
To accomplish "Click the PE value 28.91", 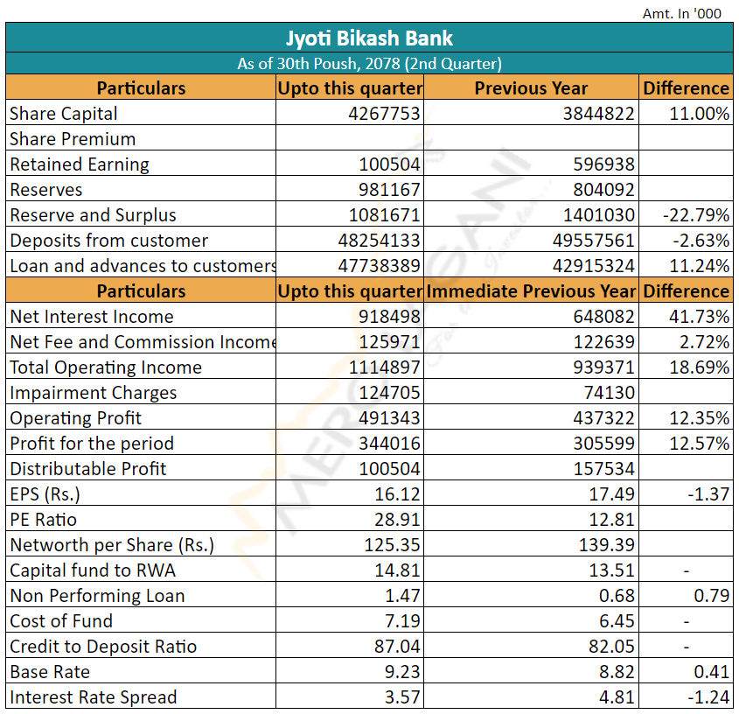I will point(397,521).
